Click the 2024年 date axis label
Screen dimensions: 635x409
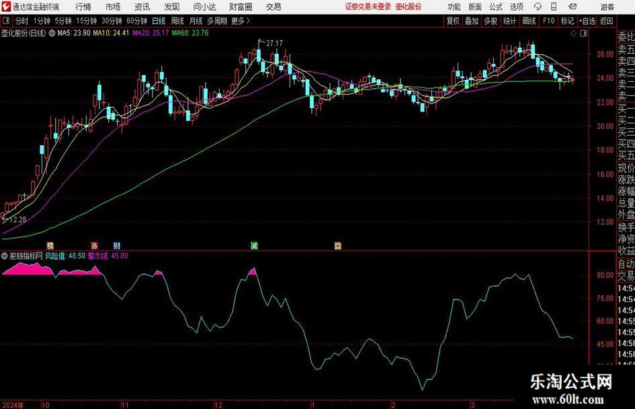click(13, 405)
